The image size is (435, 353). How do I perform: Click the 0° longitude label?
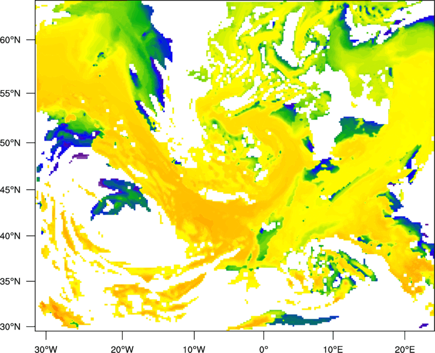[x=264, y=349]
